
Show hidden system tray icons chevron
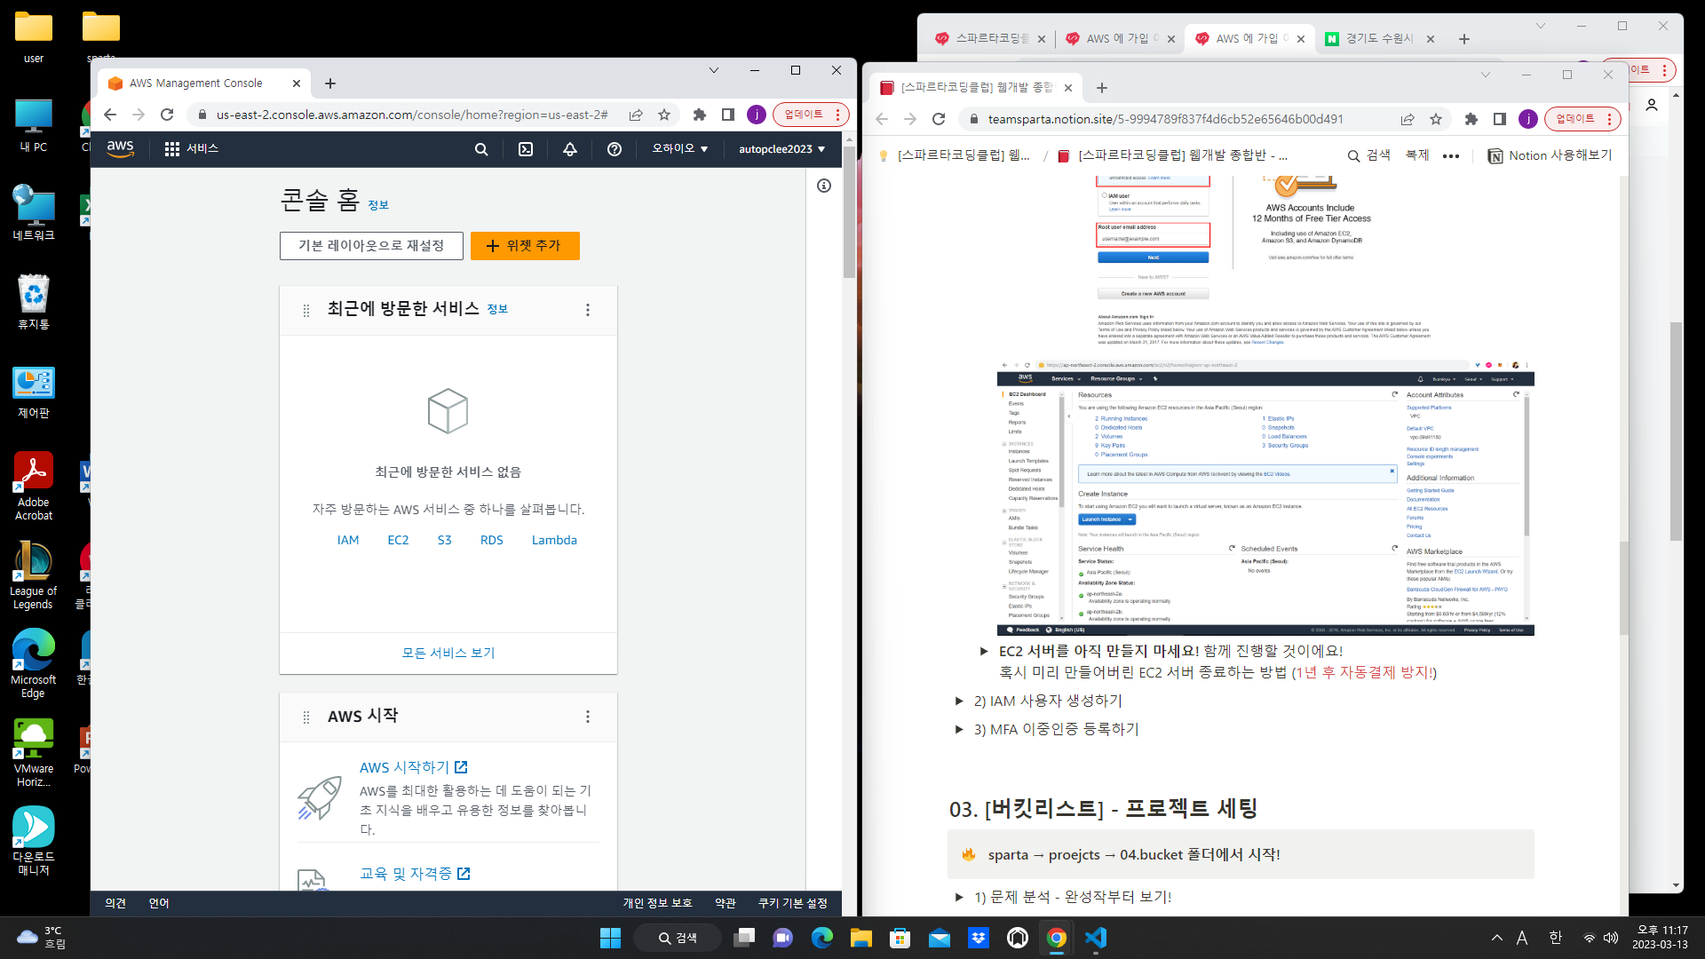[x=1497, y=938]
